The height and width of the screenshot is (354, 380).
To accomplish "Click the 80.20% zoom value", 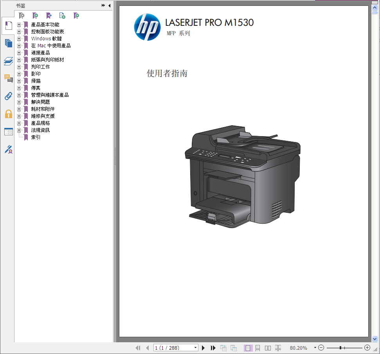I will tap(298, 348).
